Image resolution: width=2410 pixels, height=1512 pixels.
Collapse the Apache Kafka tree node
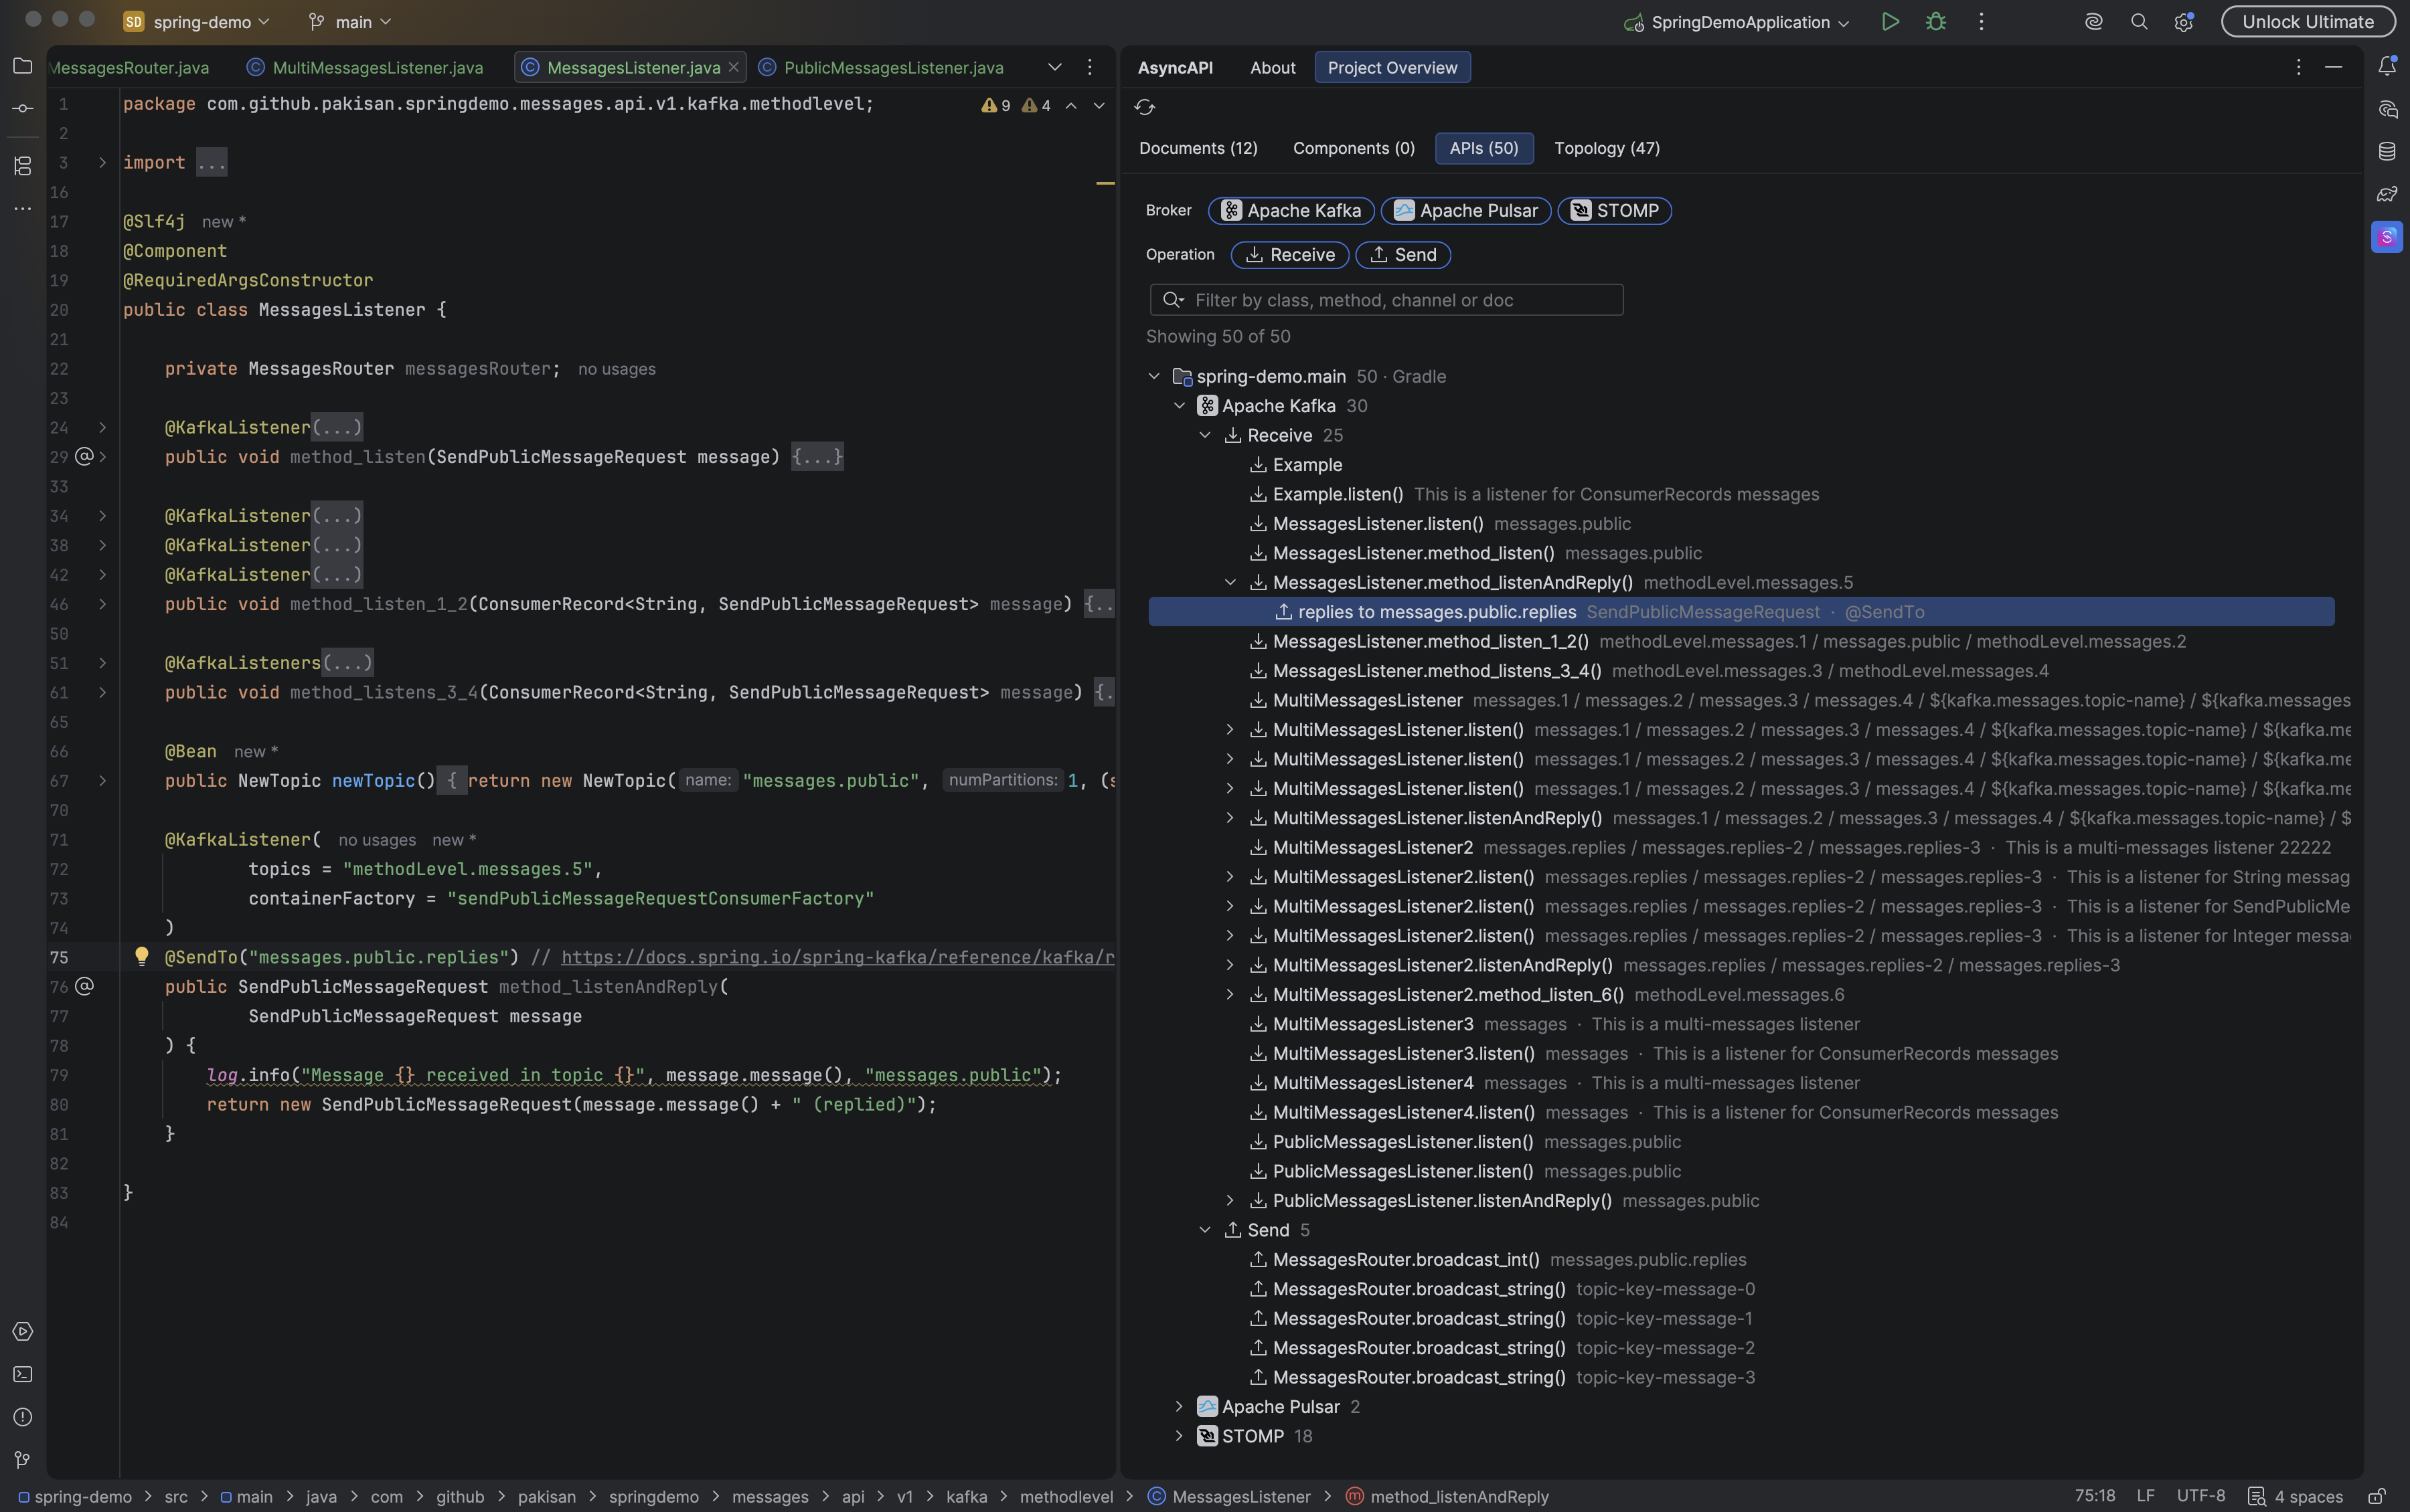click(1180, 406)
